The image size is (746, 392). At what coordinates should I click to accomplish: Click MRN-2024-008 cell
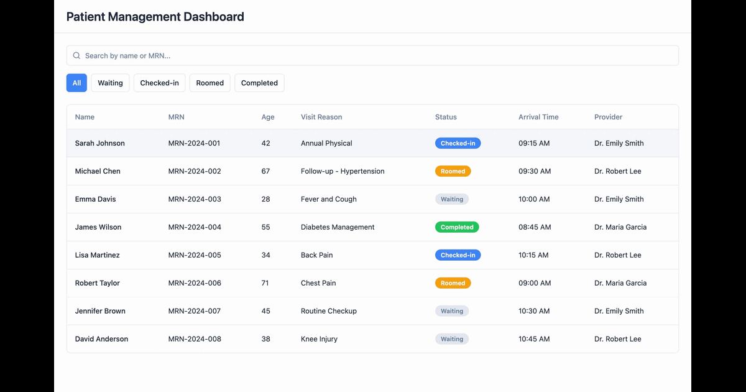195,339
